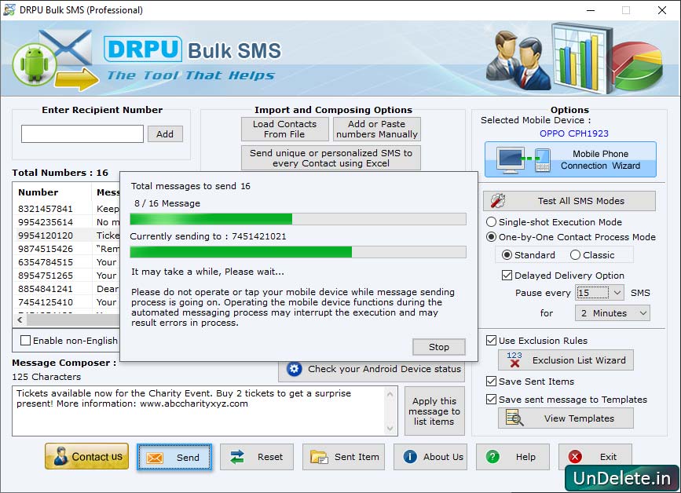Click the Contact us person icon
Viewport: 681px width, 493px height.
pyautogui.click(x=60, y=457)
